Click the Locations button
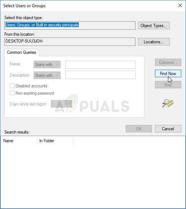 154,42
